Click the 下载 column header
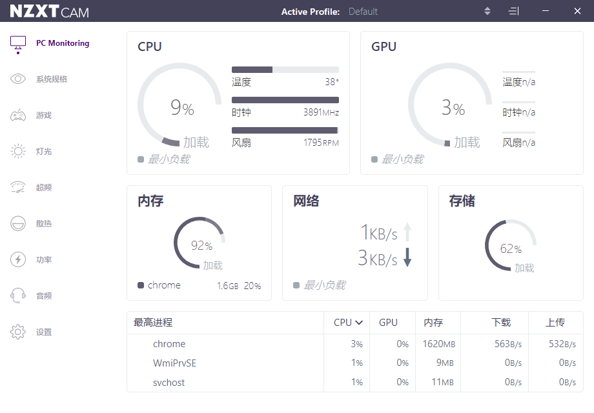Screen dimensions: 594x413 [501, 323]
